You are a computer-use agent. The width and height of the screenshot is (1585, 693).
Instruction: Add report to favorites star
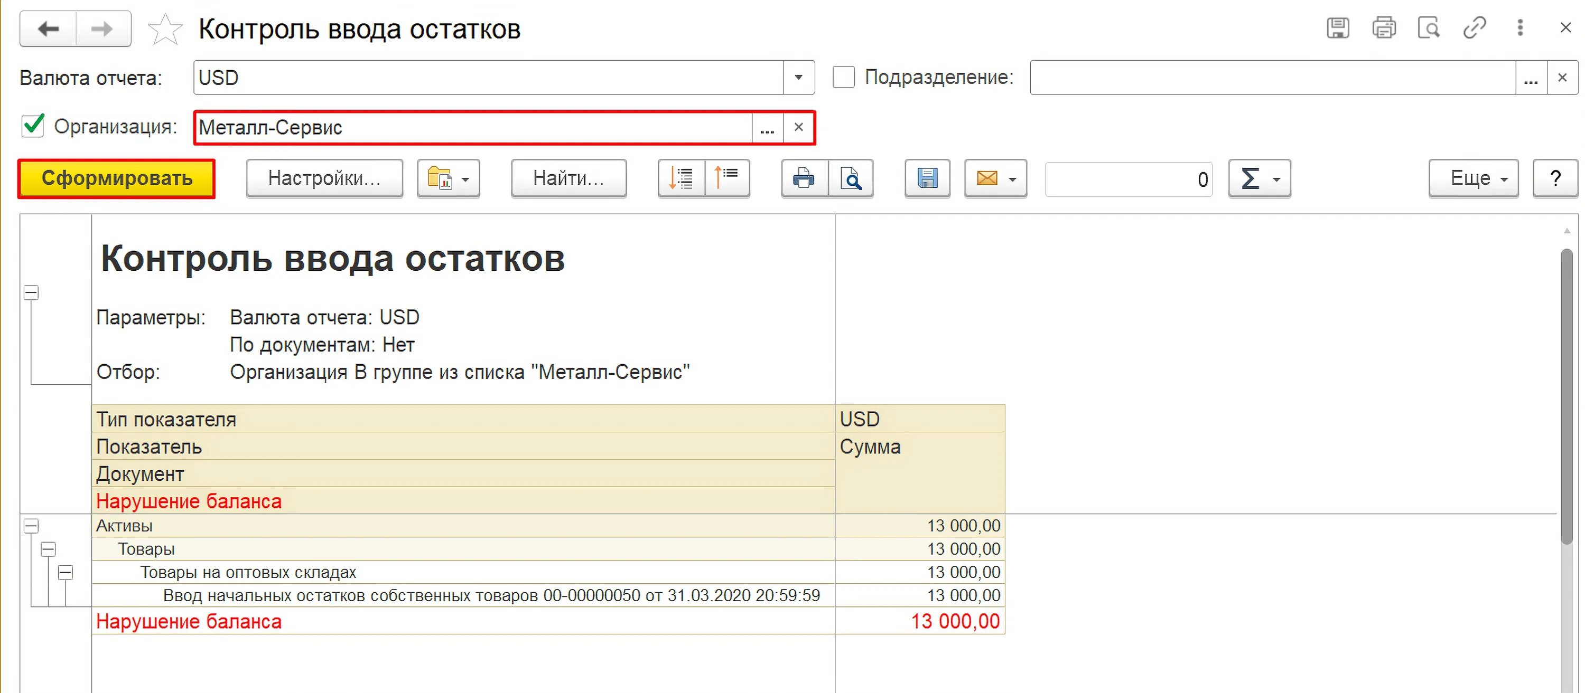(165, 30)
